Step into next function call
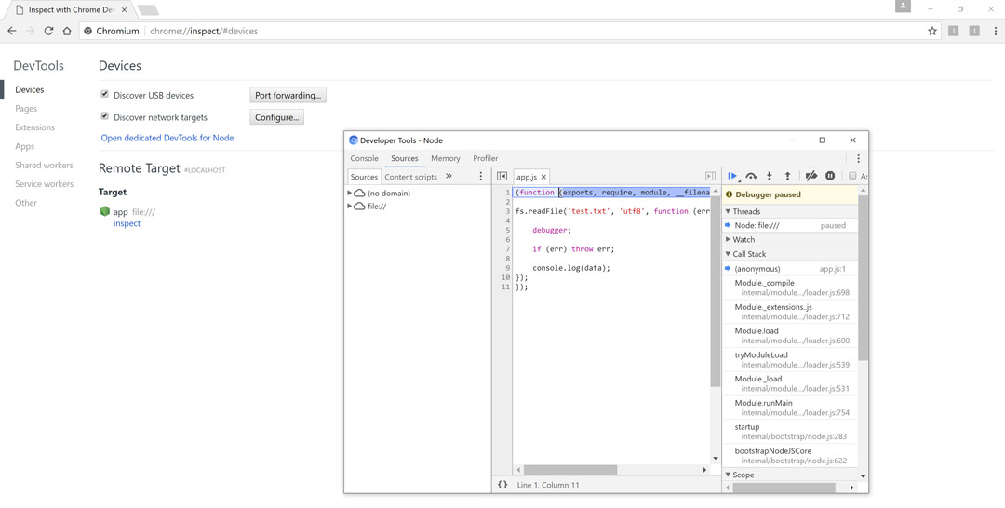1005x508 pixels. pyautogui.click(x=770, y=176)
